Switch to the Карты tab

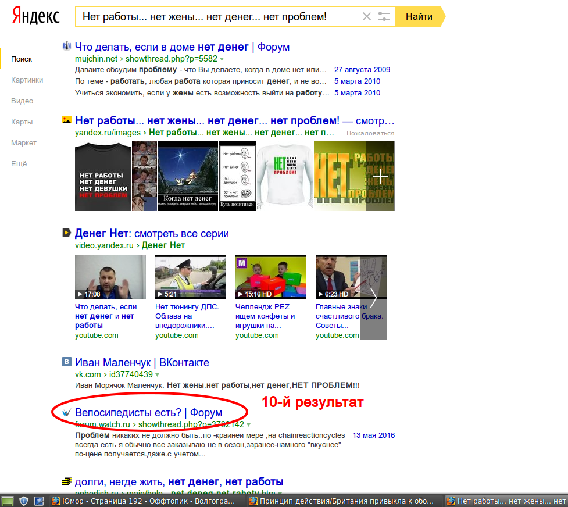tap(22, 122)
